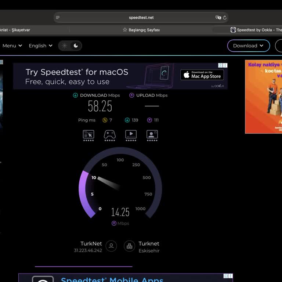Click the reload page icon in address bar
This screenshot has height=282, width=282.
pyautogui.click(x=225, y=18)
